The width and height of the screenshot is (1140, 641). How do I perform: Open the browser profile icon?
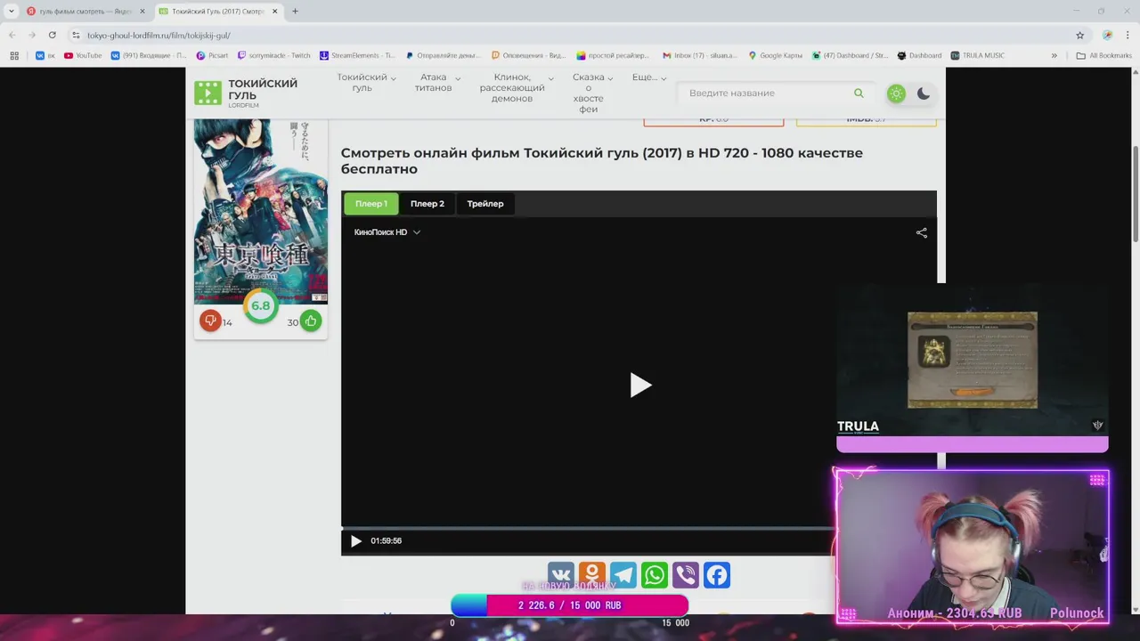[1108, 35]
